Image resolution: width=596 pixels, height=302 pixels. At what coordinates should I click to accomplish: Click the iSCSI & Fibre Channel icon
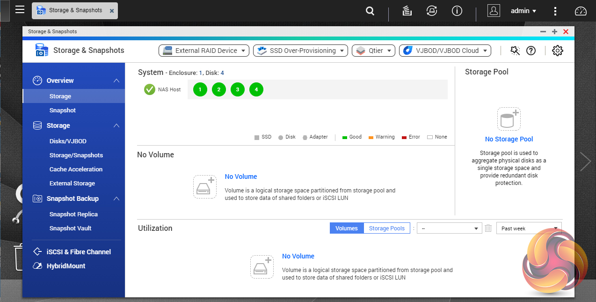pyautogui.click(x=37, y=251)
